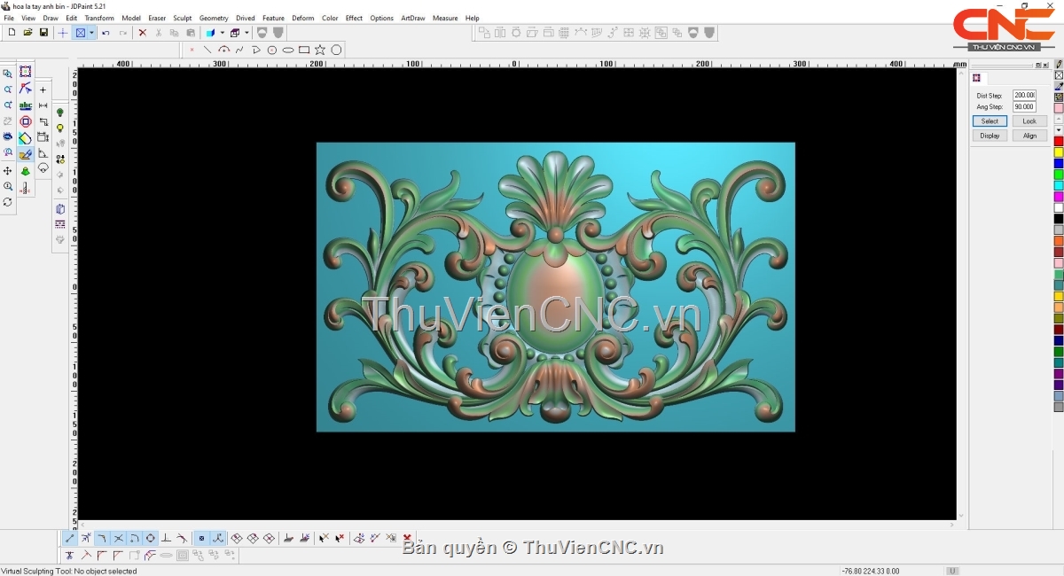Click the eye view icon in left toolbar
Image resolution: width=1064 pixels, height=576 pixels.
pos(8,137)
